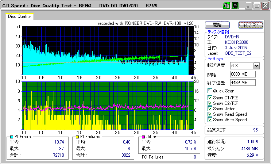Click the yellow PI Failures legend square

[x=77, y=137]
